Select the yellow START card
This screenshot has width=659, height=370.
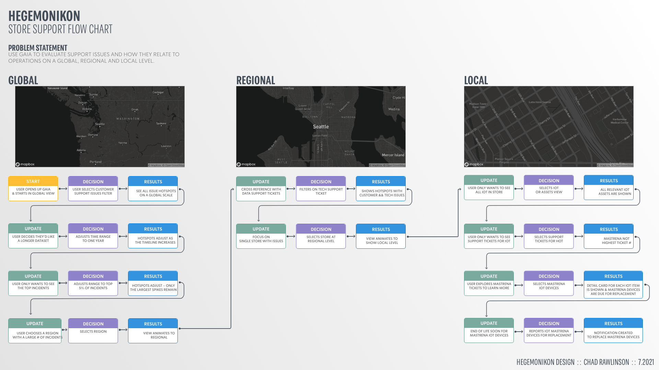coord(33,188)
